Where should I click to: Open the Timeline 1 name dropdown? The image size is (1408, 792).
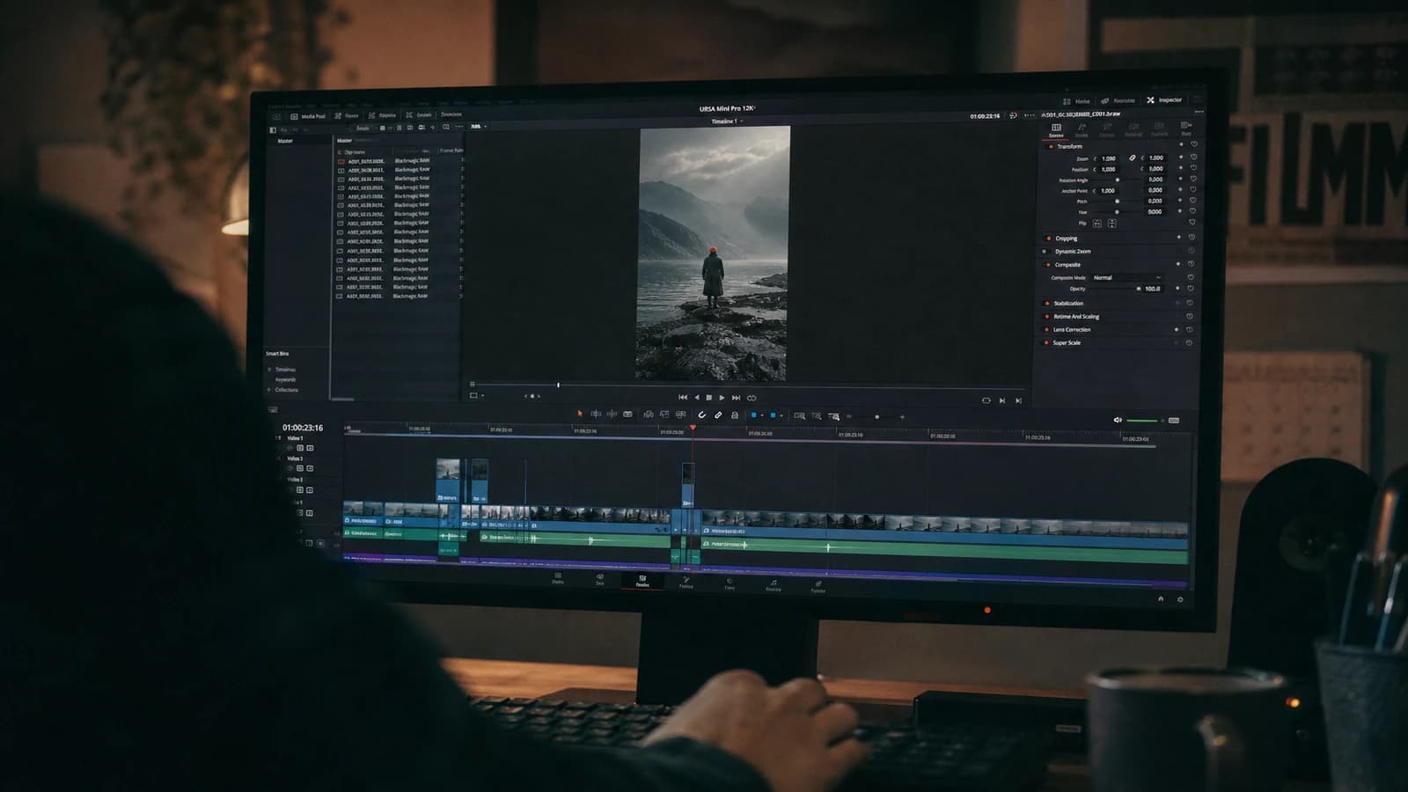[x=727, y=121]
